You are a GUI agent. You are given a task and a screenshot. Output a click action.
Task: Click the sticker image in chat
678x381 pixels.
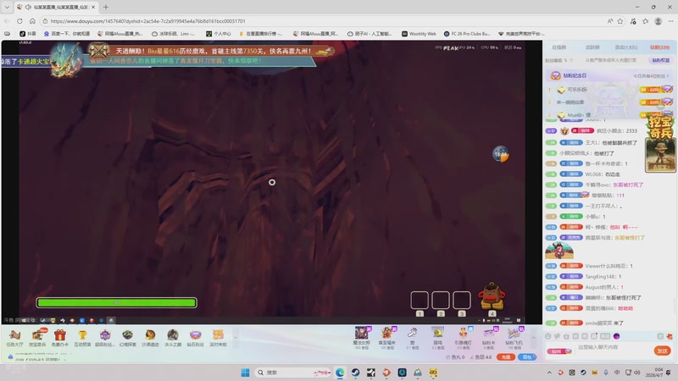(559, 251)
